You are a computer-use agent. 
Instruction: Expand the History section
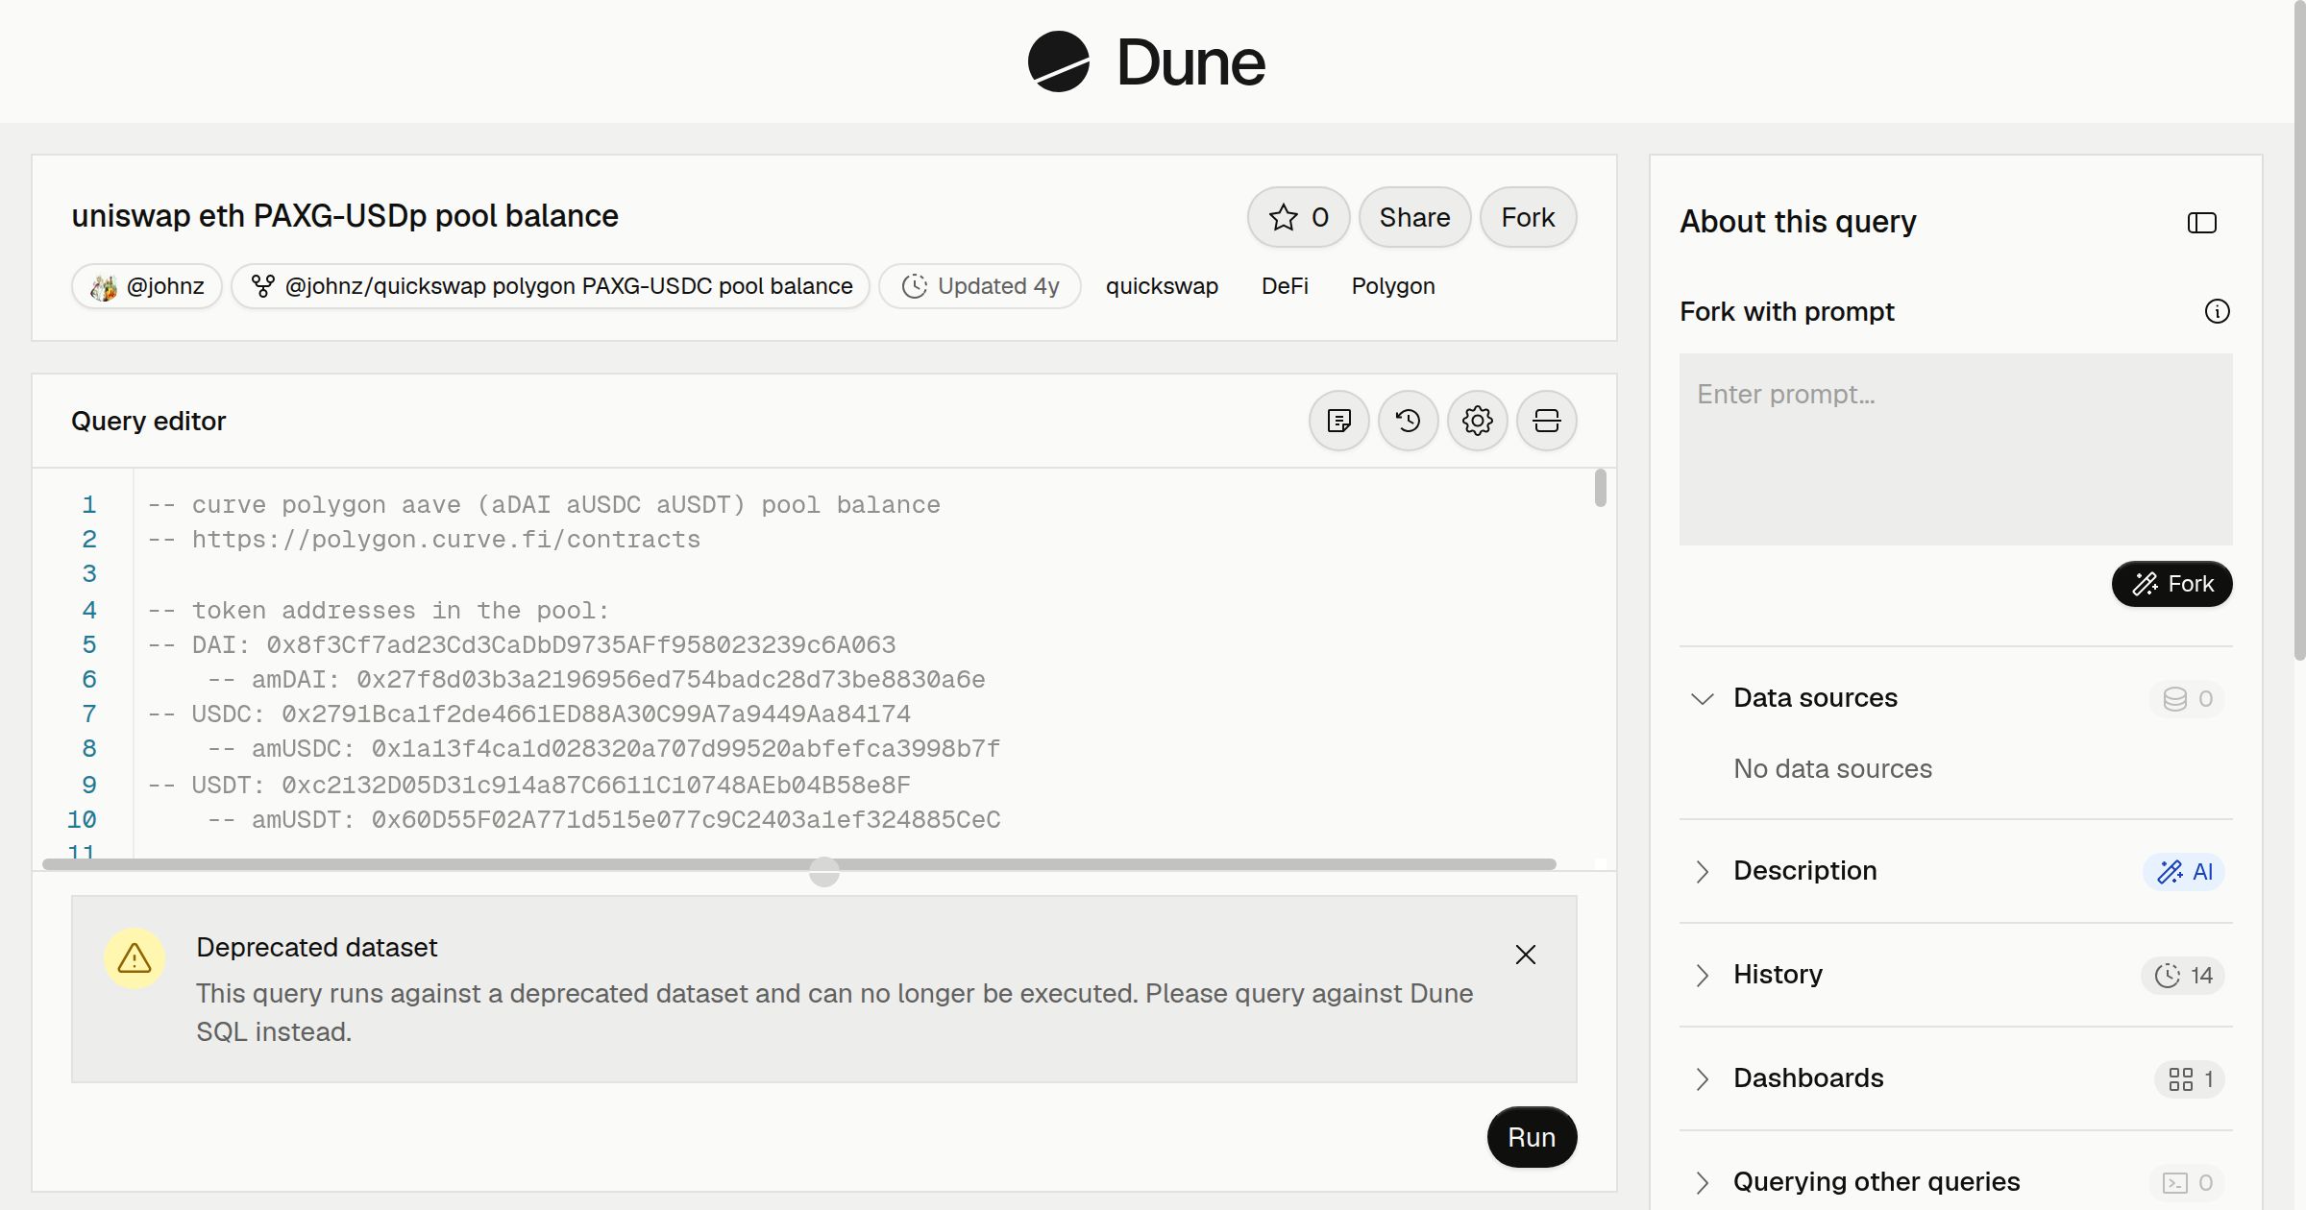pyautogui.click(x=1955, y=975)
